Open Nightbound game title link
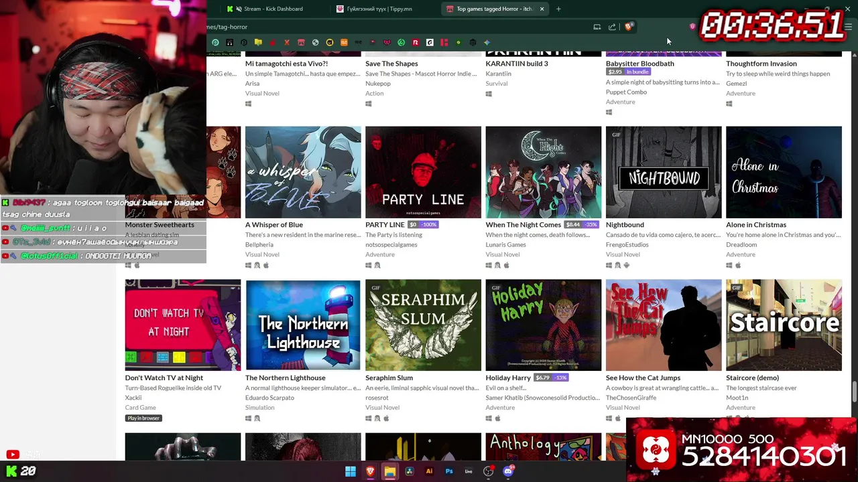The image size is (858, 482). click(625, 225)
